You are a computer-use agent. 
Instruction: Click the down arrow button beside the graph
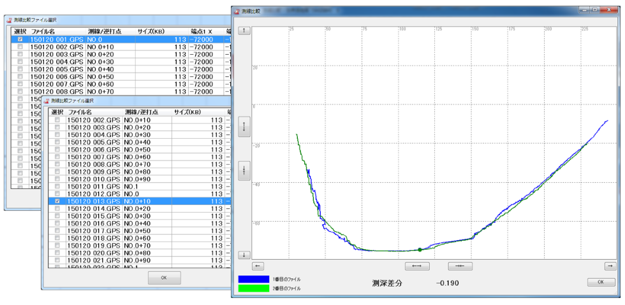click(x=244, y=255)
